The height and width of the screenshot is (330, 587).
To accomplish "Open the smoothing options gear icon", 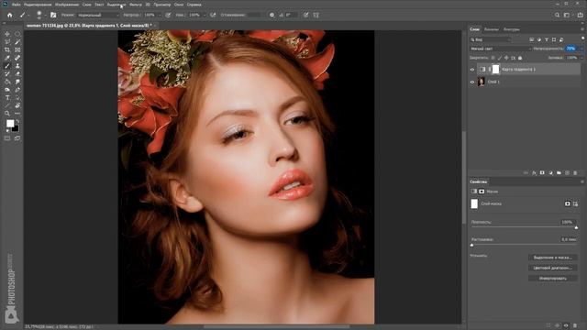I will (x=271, y=15).
